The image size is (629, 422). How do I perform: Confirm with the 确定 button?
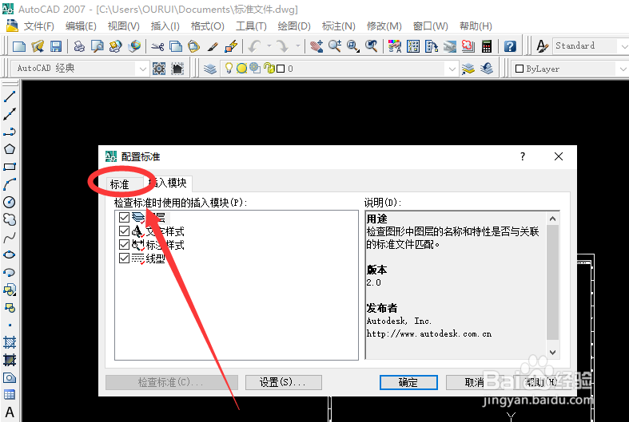coord(408,382)
